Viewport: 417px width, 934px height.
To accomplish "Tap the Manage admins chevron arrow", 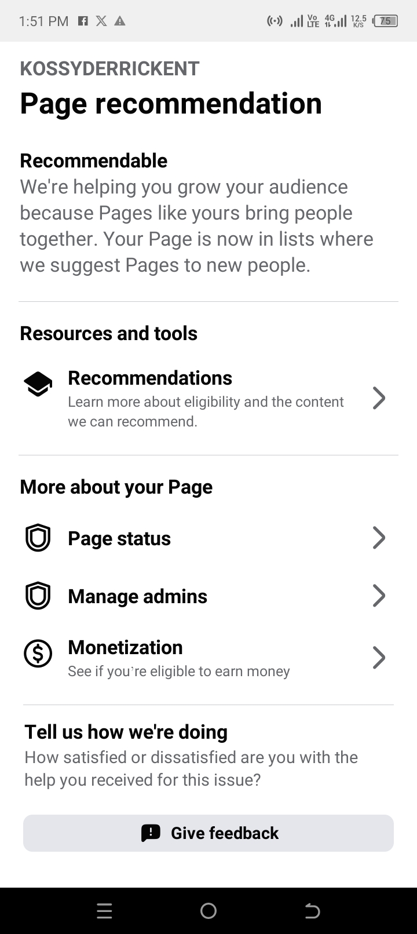I will pos(379,596).
